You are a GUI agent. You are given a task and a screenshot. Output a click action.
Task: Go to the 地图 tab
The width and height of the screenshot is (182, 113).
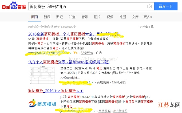click(x=123, y=17)
